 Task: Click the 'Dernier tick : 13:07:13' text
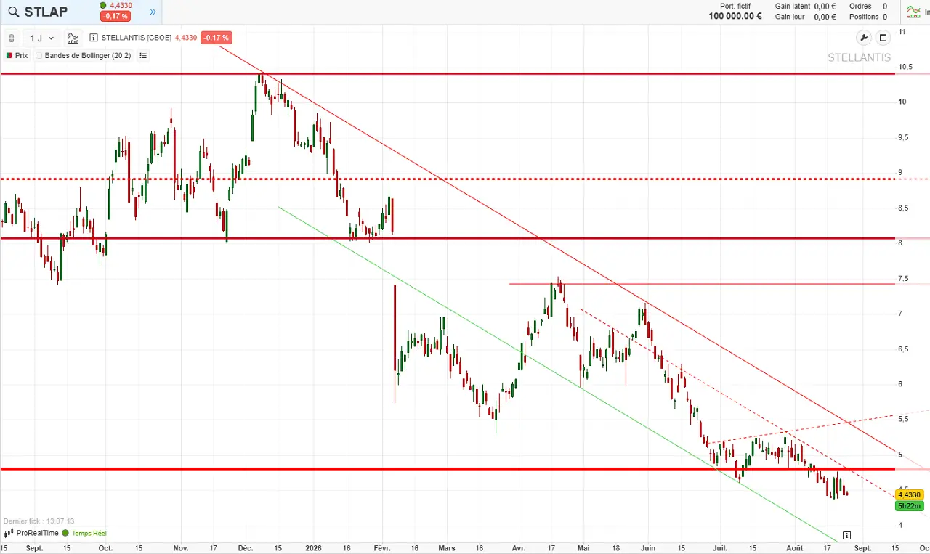point(39,521)
